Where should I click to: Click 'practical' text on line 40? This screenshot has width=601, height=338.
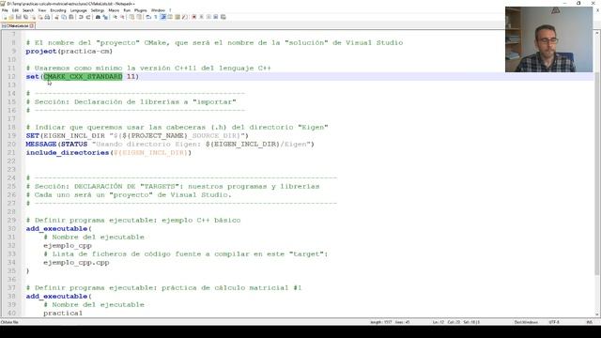(x=63, y=313)
